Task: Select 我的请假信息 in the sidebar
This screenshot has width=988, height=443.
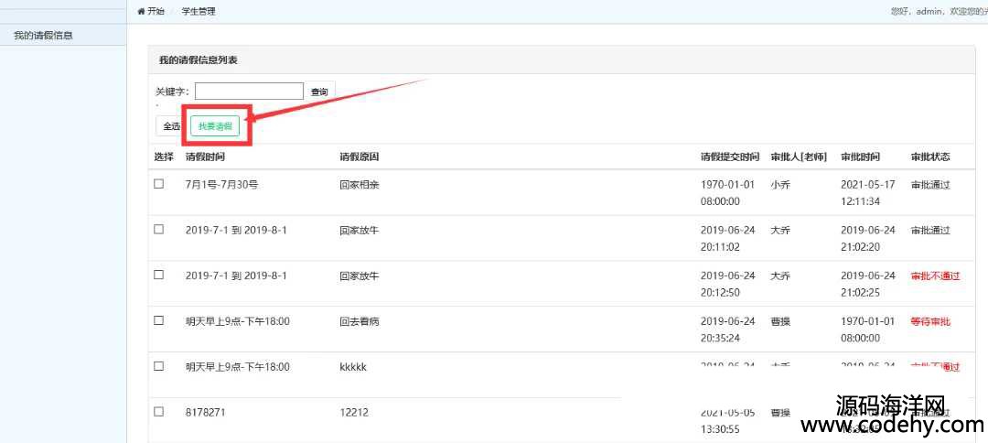Action: pos(43,36)
